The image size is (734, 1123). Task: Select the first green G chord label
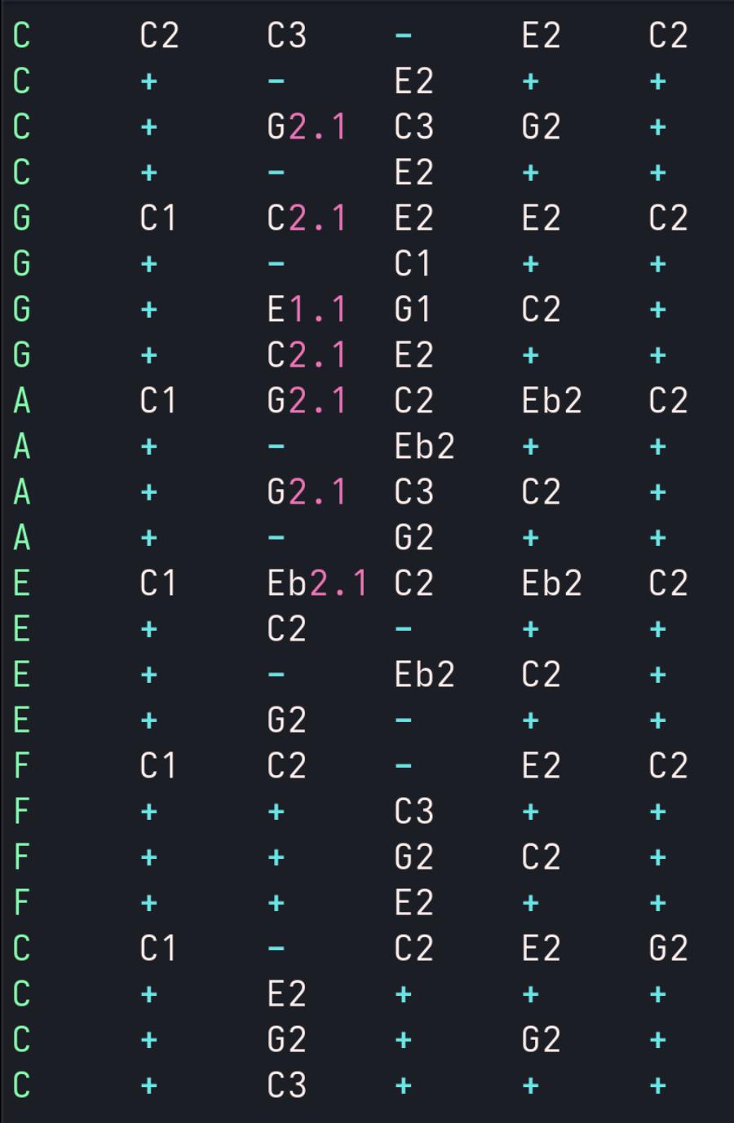(x=22, y=218)
